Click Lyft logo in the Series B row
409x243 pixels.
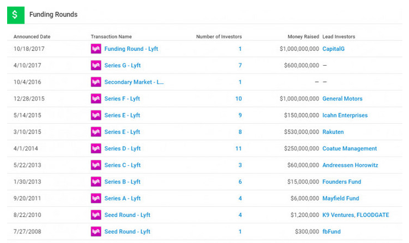pyautogui.click(x=96, y=182)
